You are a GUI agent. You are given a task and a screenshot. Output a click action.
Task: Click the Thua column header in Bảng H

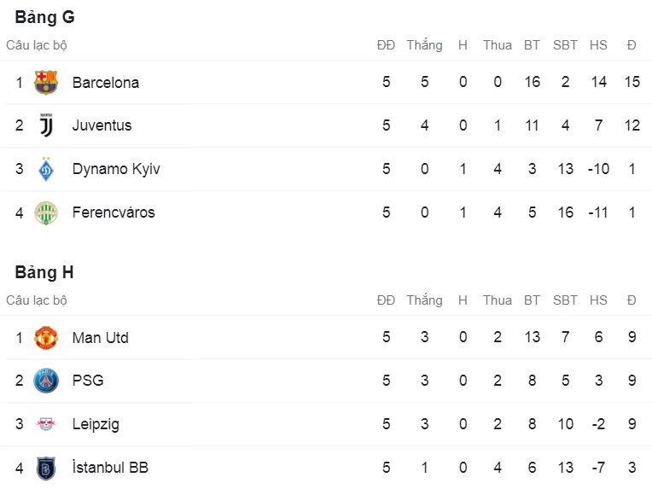pyautogui.click(x=497, y=300)
